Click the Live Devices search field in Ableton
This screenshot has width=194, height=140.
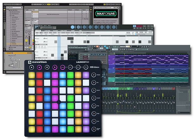[x=15, y=7]
